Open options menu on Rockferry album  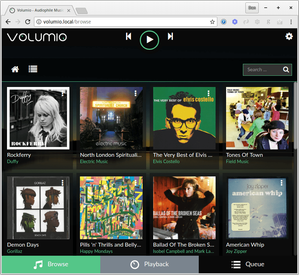click(x=62, y=93)
